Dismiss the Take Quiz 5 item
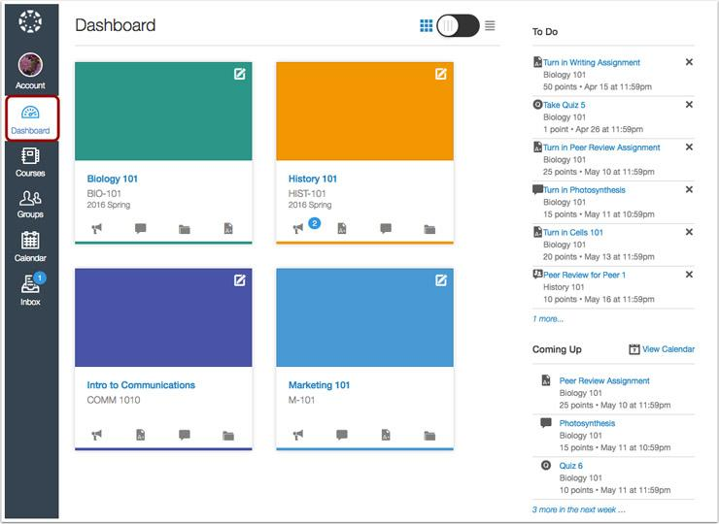Screen dimensions: 719x524 click(x=689, y=105)
